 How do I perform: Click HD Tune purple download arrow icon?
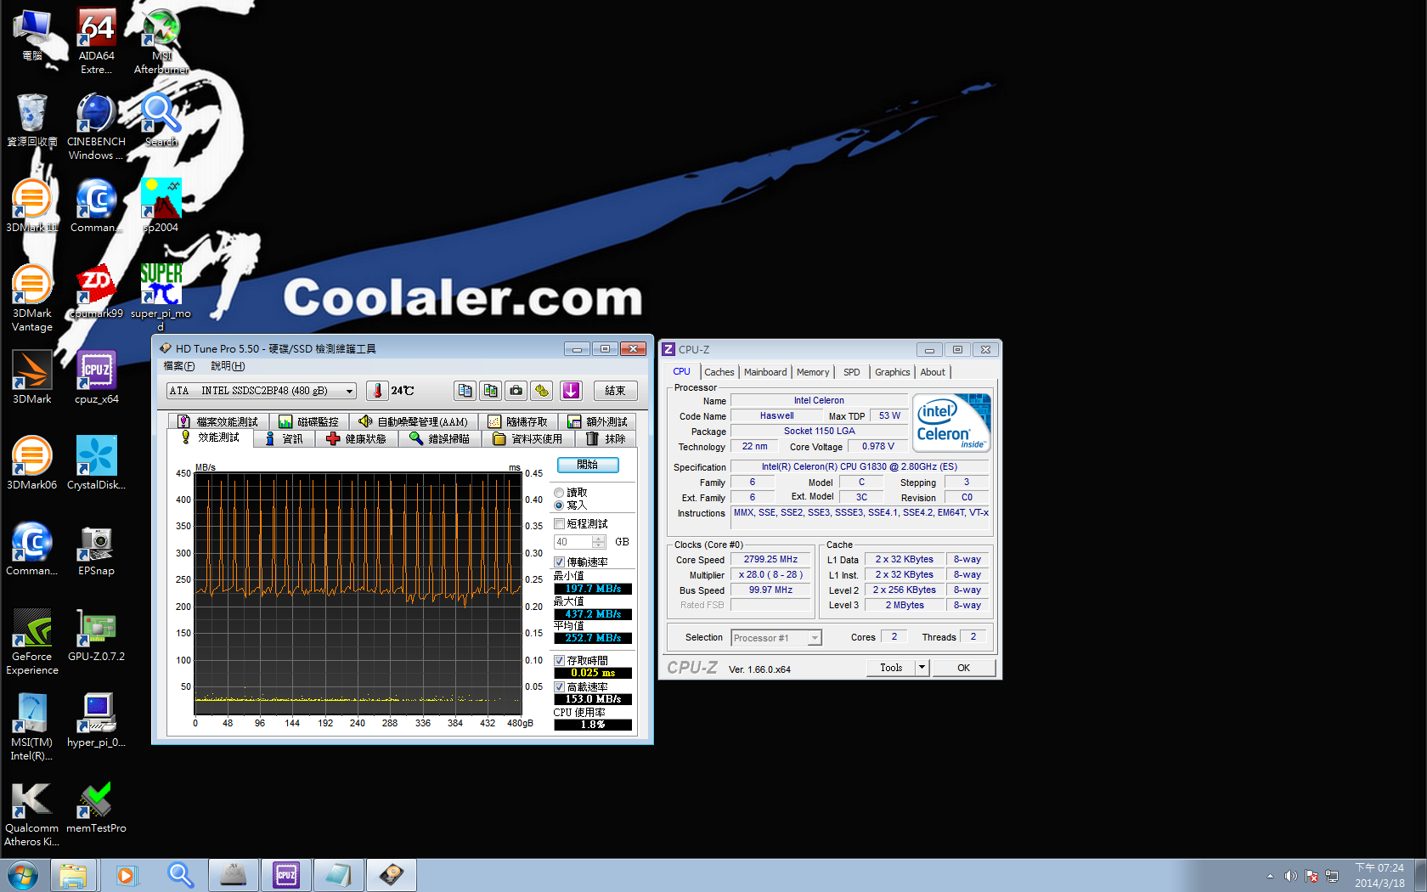pos(572,391)
